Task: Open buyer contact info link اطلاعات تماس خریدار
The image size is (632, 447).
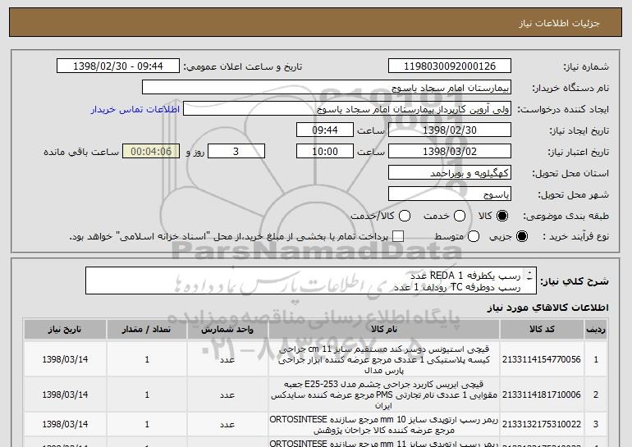Action: [x=135, y=109]
